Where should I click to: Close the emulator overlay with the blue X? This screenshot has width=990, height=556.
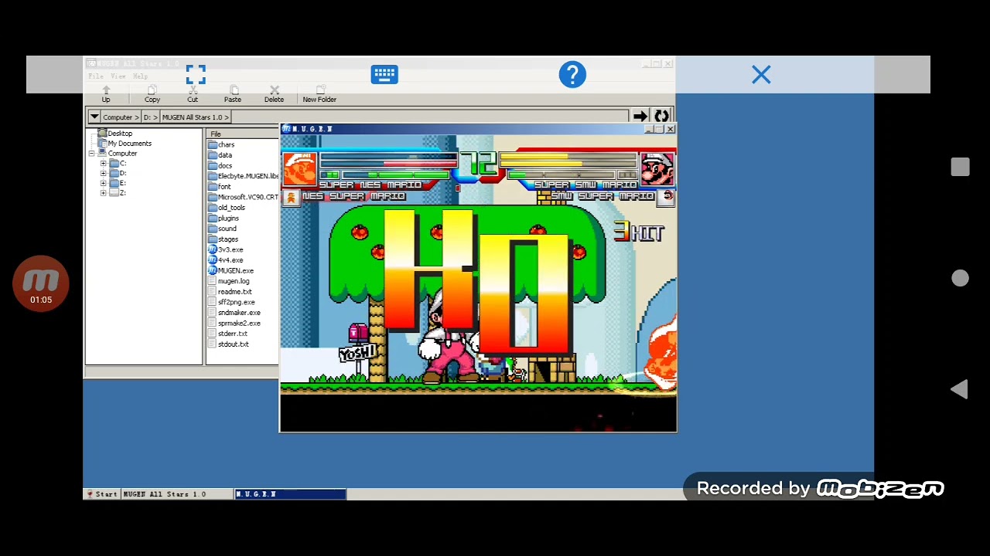761,75
